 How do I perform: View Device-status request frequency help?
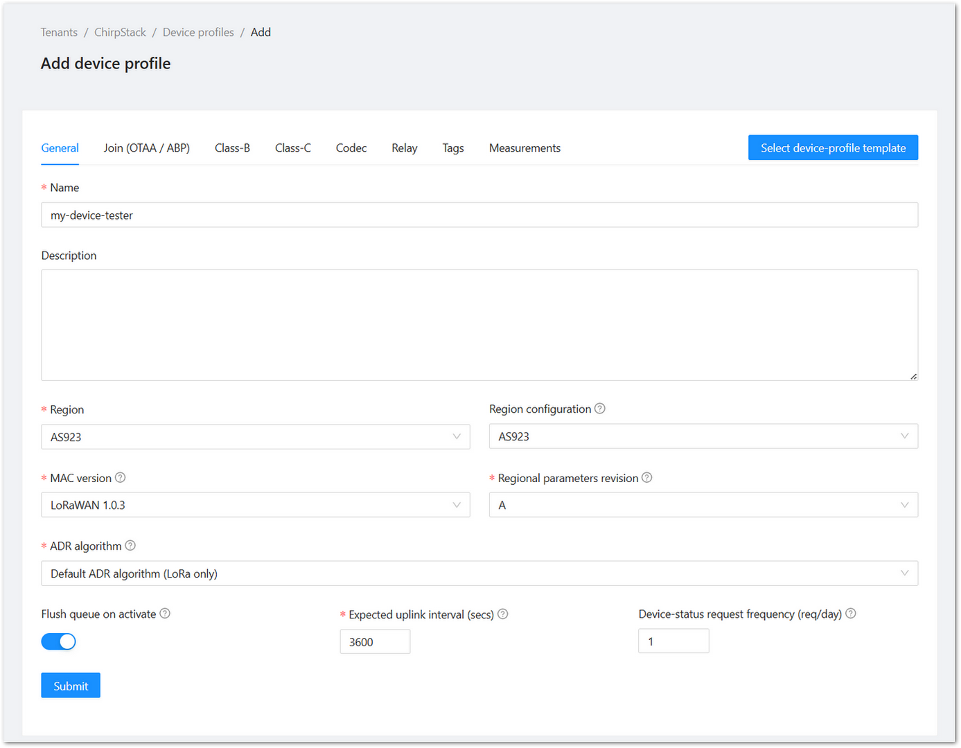point(851,613)
